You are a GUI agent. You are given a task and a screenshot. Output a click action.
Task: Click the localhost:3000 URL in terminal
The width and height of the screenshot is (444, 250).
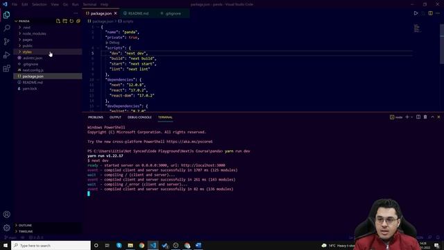tap(203, 165)
